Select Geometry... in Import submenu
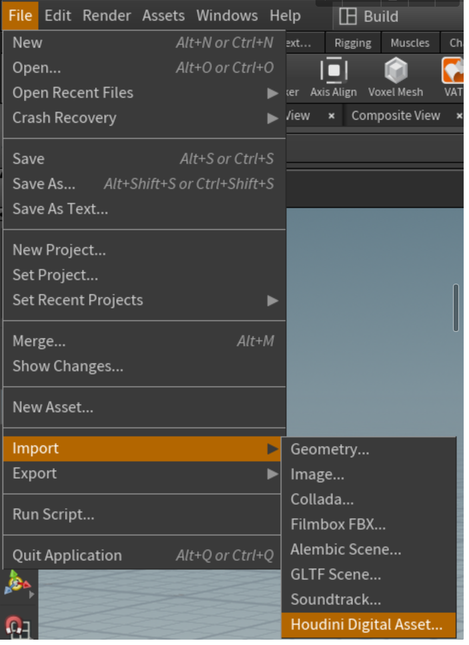Viewport: 469px width, 645px height. pos(369,449)
